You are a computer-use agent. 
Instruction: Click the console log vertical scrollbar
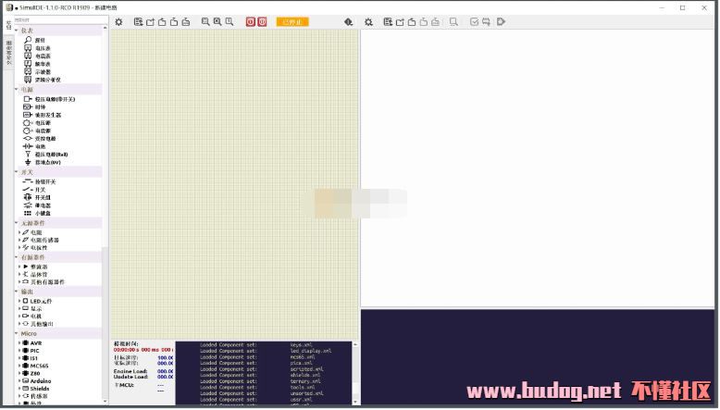pos(355,373)
